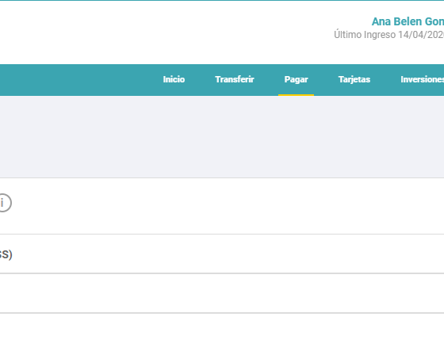Open the Inicio tab
The width and height of the screenshot is (444, 351).
(174, 79)
